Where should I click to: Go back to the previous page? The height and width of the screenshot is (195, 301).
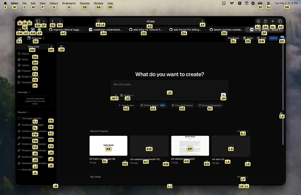pos(53,21)
